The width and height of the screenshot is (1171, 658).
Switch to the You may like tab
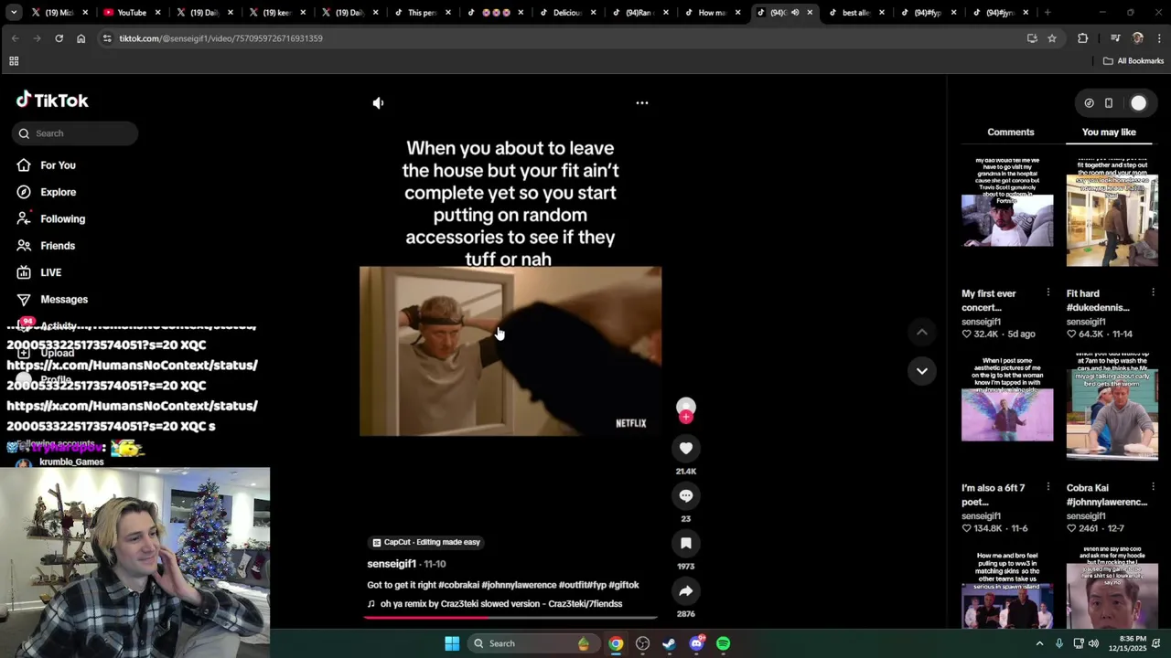click(1109, 133)
